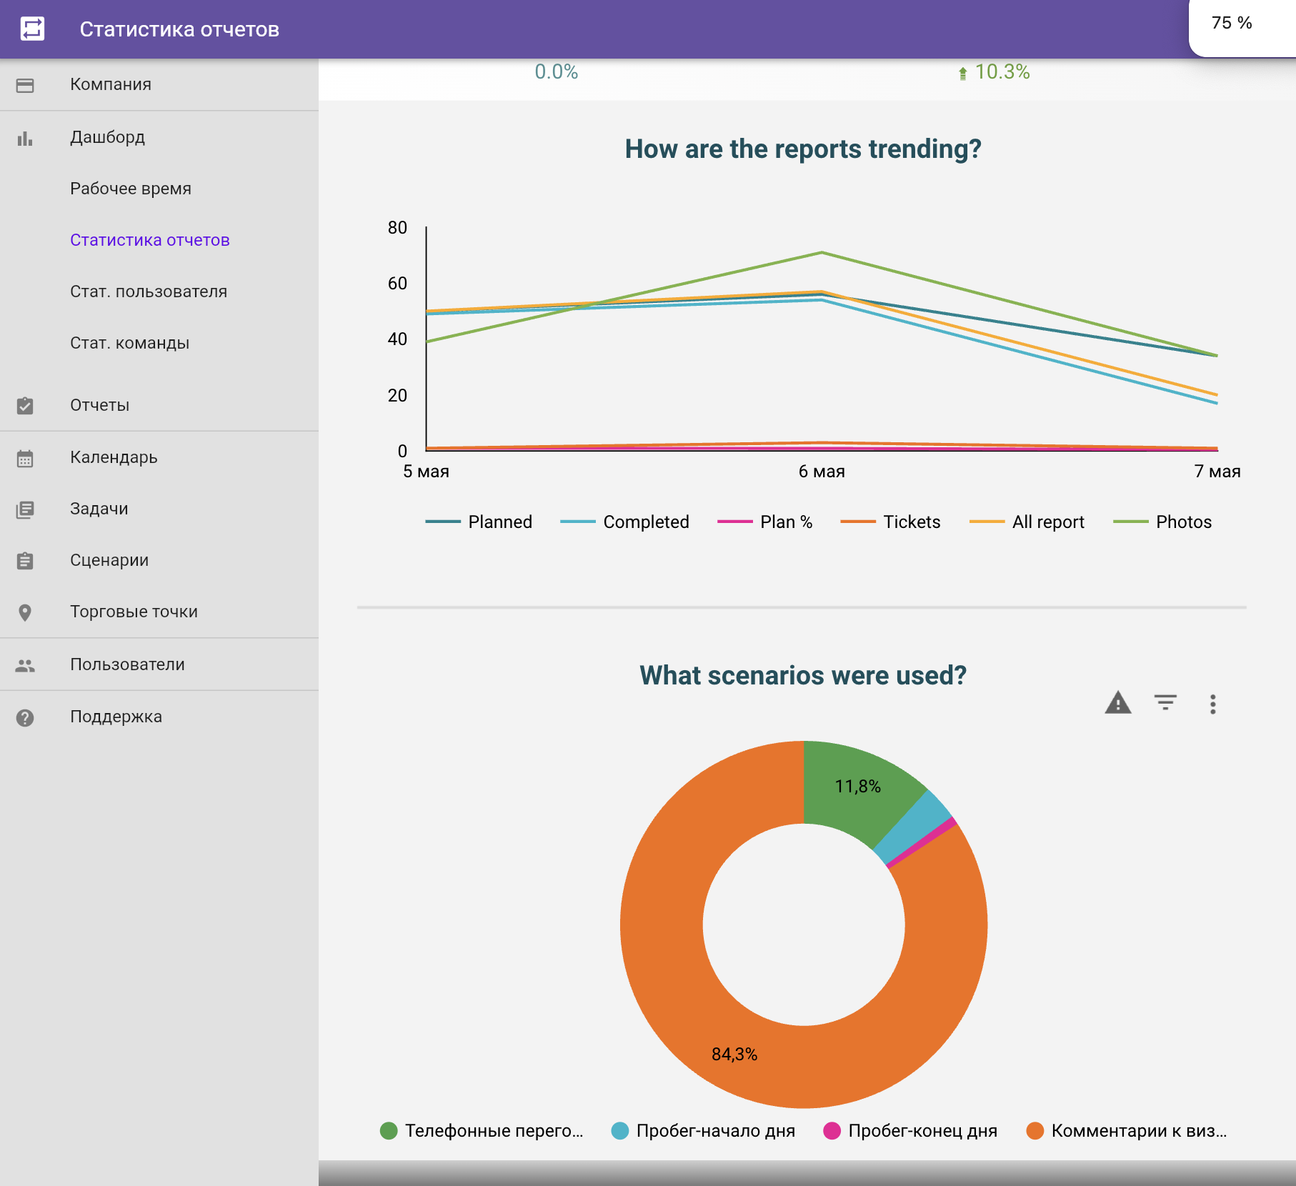This screenshot has height=1186, width=1296.
Task: Click the Отчеты checkmark clipboard icon
Action: [25, 406]
